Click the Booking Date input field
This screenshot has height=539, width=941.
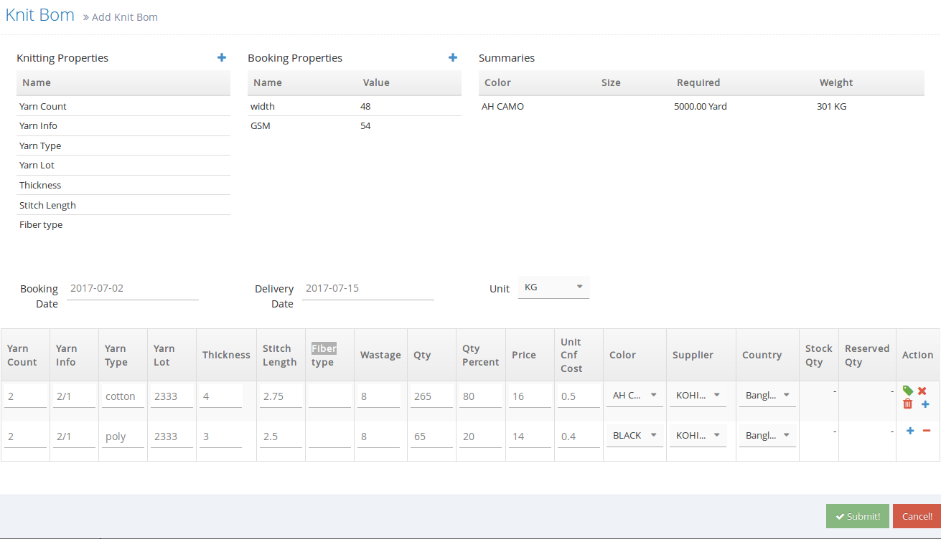(132, 289)
